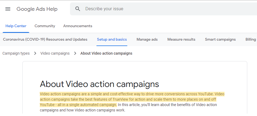This screenshot has width=257, height=116.
Task: Open the Smart campaigns category
Action: [220, 40]
